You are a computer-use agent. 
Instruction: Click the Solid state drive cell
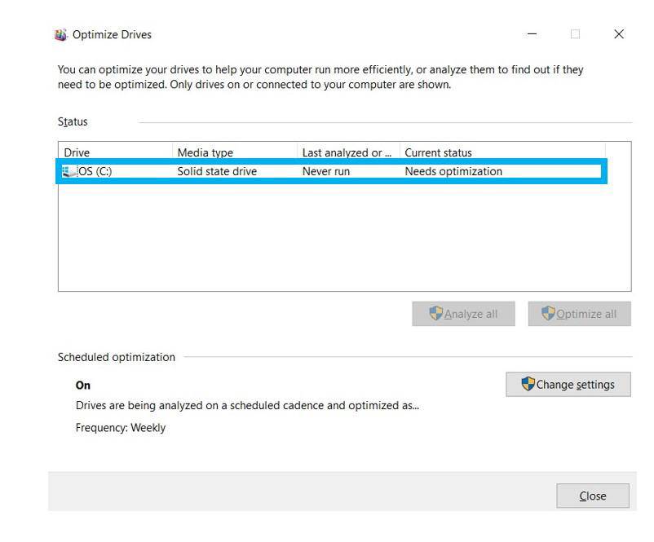(217, 171)
